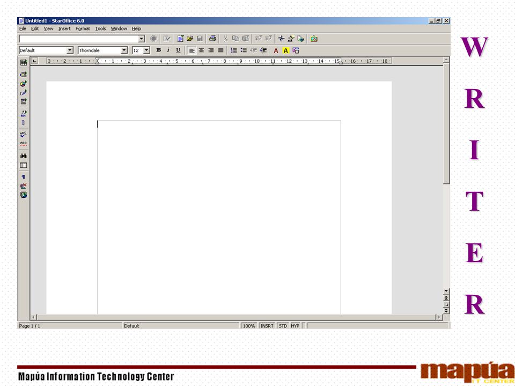The height and width of the screenshot is (386, 515).
Task: Center align text
Action: 201,50
